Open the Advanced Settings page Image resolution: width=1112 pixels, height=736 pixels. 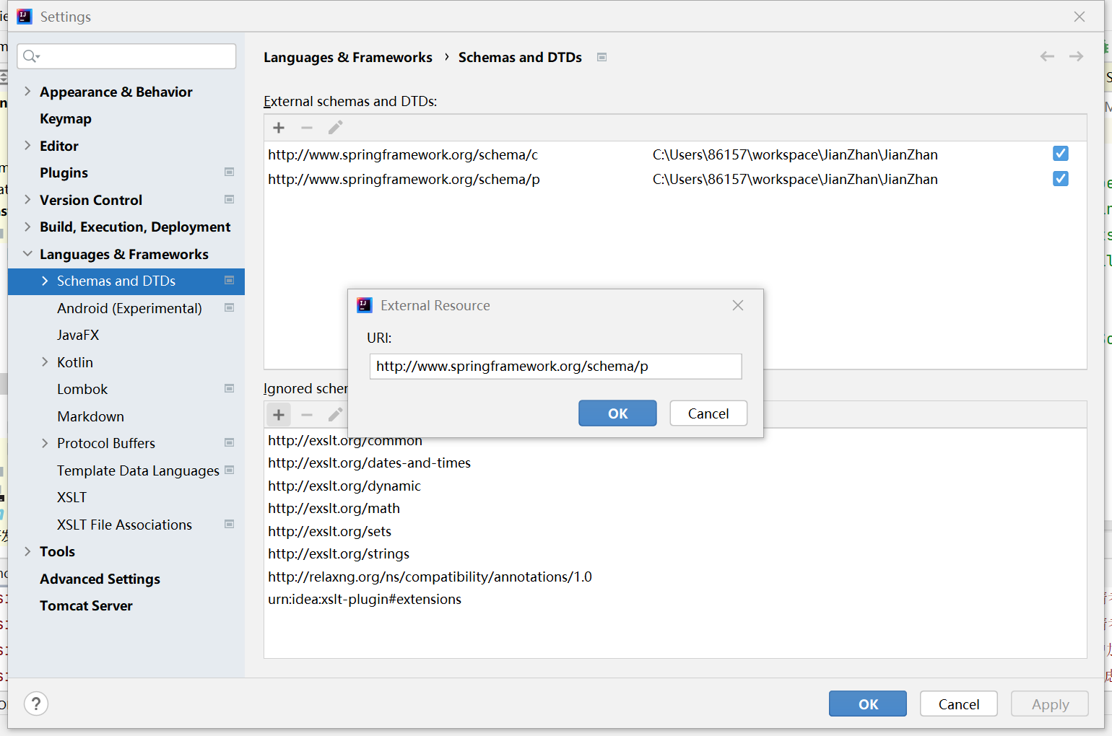point(100,579)
